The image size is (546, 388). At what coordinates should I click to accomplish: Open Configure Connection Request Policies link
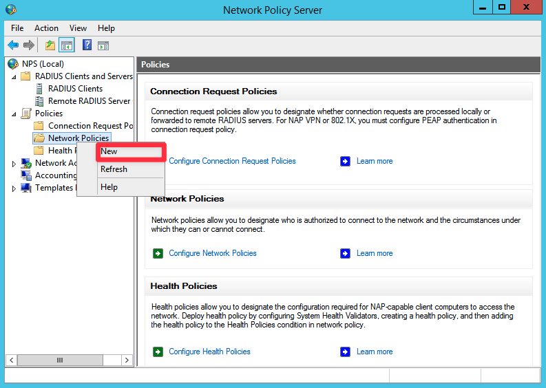pos(232,161)
